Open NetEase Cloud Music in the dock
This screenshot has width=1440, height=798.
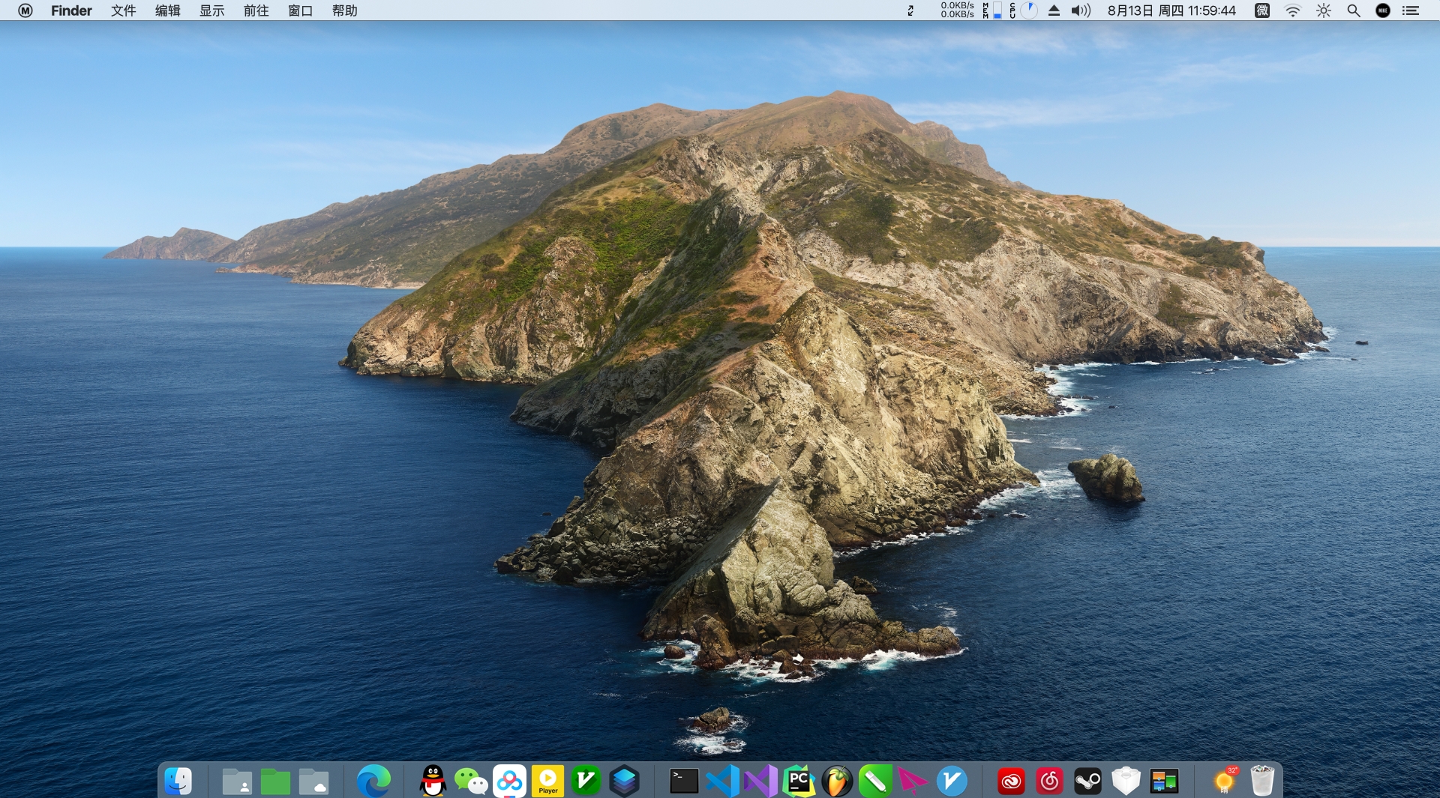pos(1049,782)
